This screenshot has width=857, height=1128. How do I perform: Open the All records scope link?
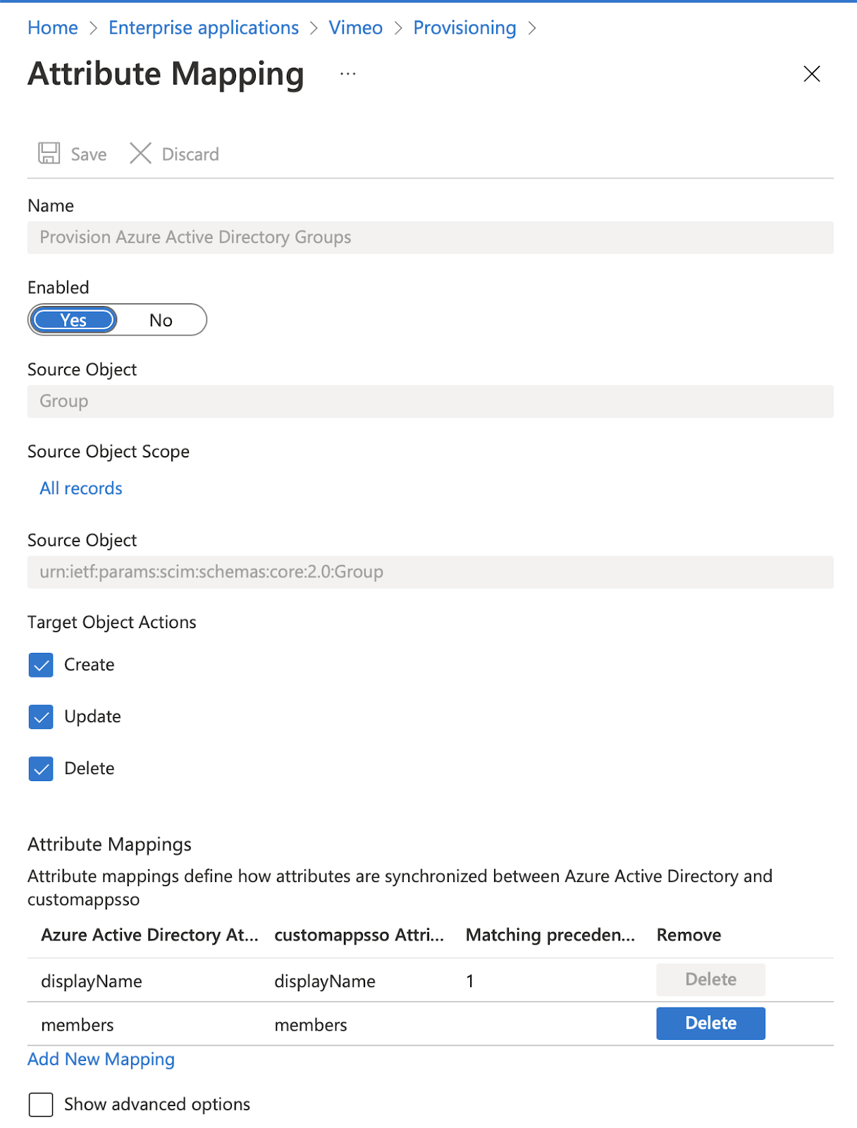tap(81, 489)
